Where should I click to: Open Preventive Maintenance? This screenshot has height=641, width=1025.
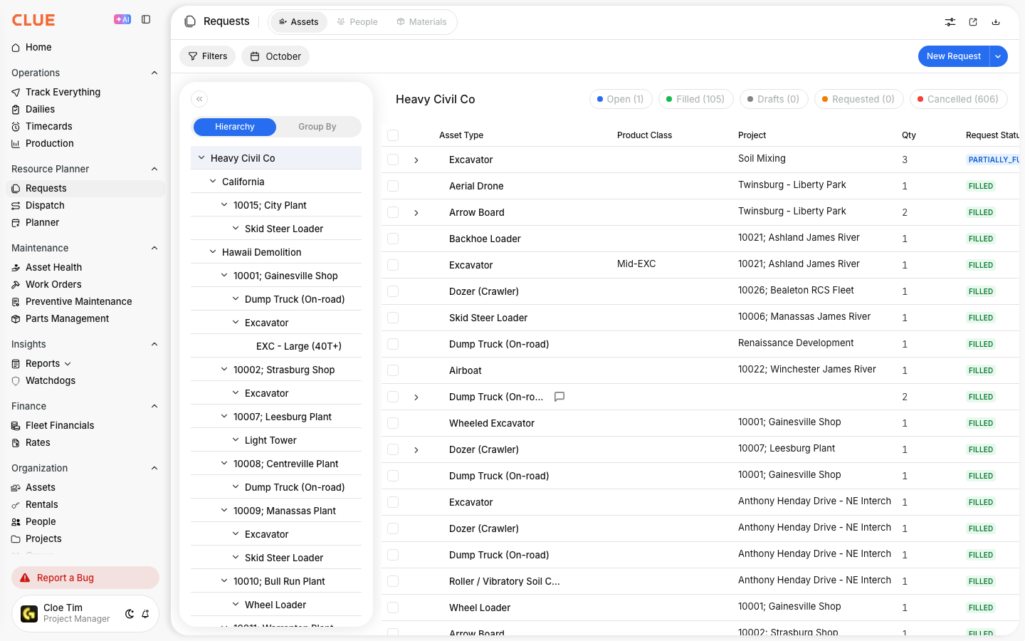(x=78, y=301)
